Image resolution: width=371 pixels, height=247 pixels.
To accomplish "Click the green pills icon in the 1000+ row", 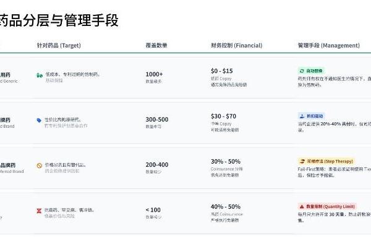I will tap(40, 75).
